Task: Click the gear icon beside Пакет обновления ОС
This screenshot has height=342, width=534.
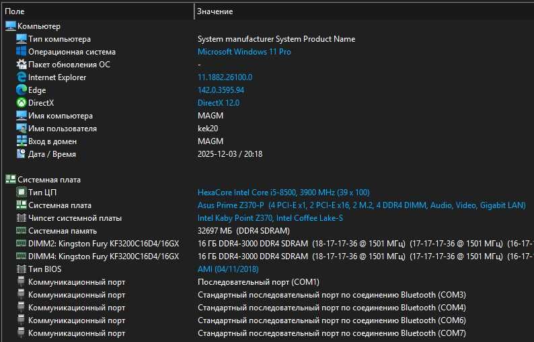Action: [22, 65]
